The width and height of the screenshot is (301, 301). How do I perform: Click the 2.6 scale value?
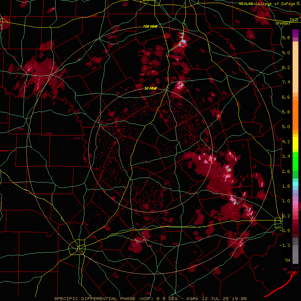pos(286,171)
